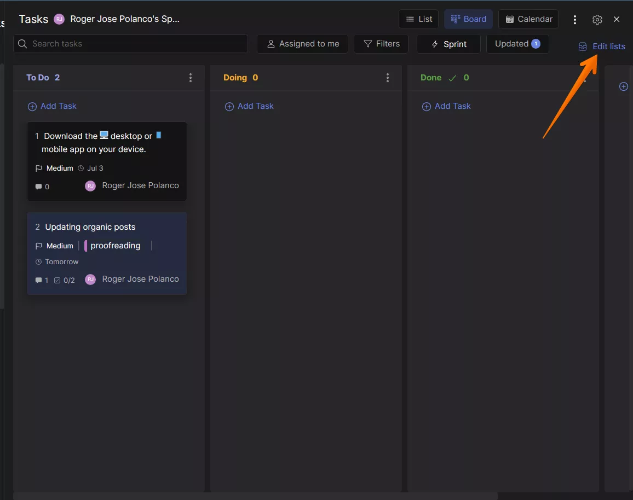Toggle the Assigned to me filter

tap(302, 44)
